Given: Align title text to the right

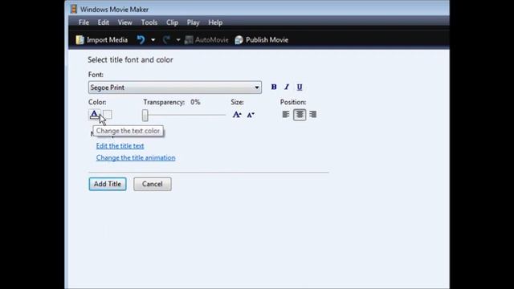Looking at the screenshot, I should click(313, 114).
